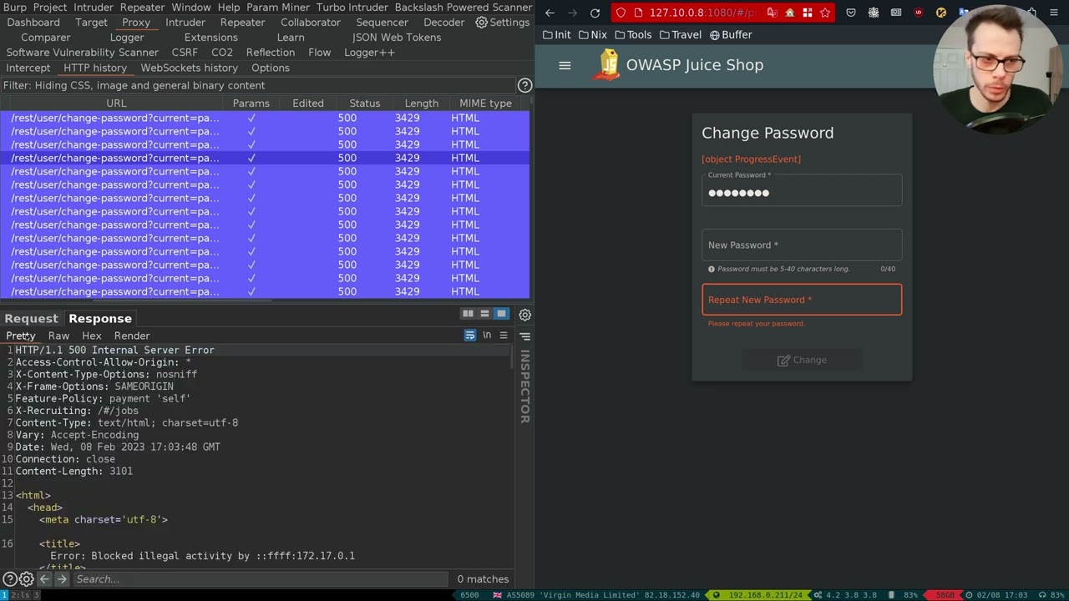This screenshot has height=601, width=1069.
Task: Toggle non-printable characters (\n) display
Action: (x=487, y=336)
